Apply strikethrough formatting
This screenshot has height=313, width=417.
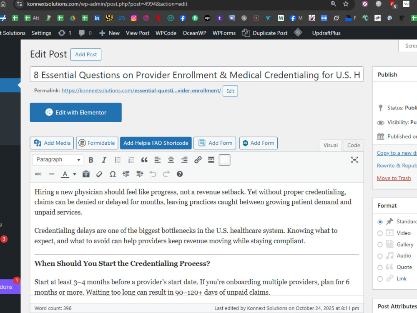pos(38,174)
